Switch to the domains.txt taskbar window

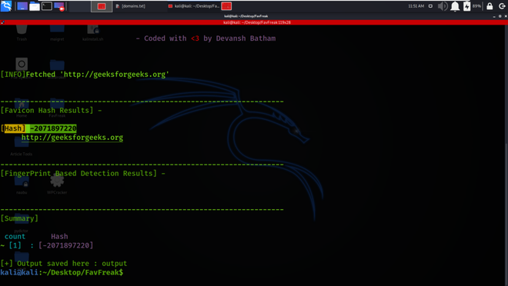coord(131,6)
